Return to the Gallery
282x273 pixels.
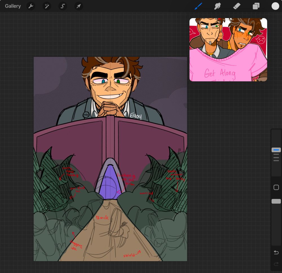(13, 6)
